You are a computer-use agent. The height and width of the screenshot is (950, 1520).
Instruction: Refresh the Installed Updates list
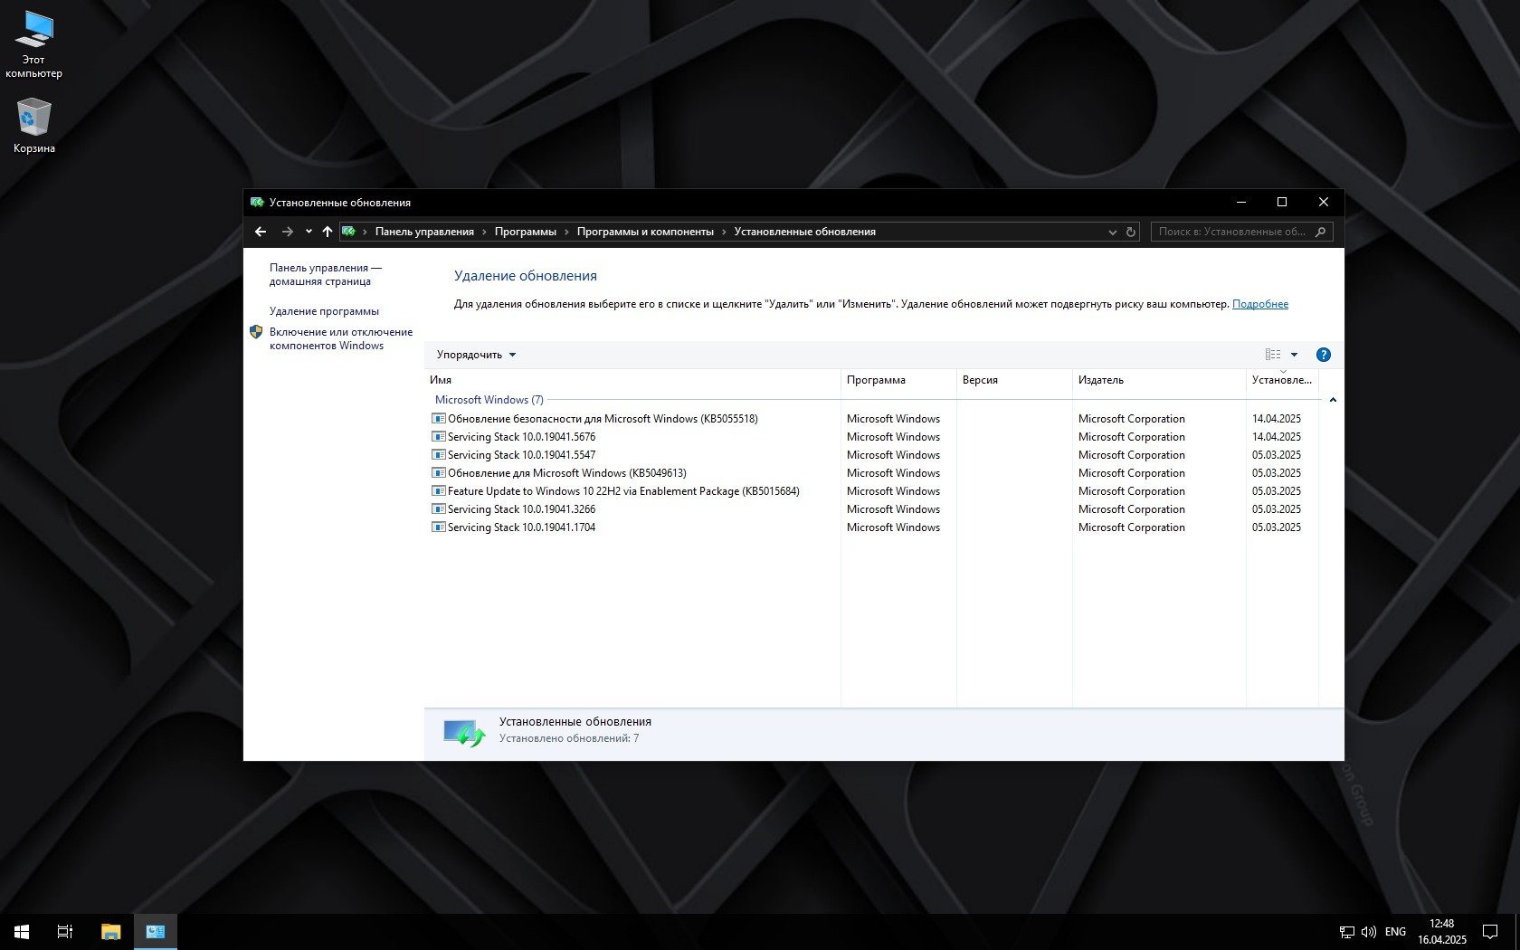click(1130, 232)
